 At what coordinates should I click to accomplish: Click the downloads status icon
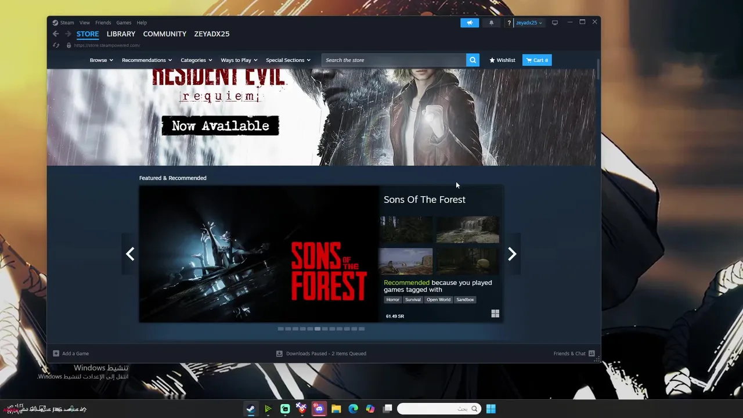tap(279, 353)
